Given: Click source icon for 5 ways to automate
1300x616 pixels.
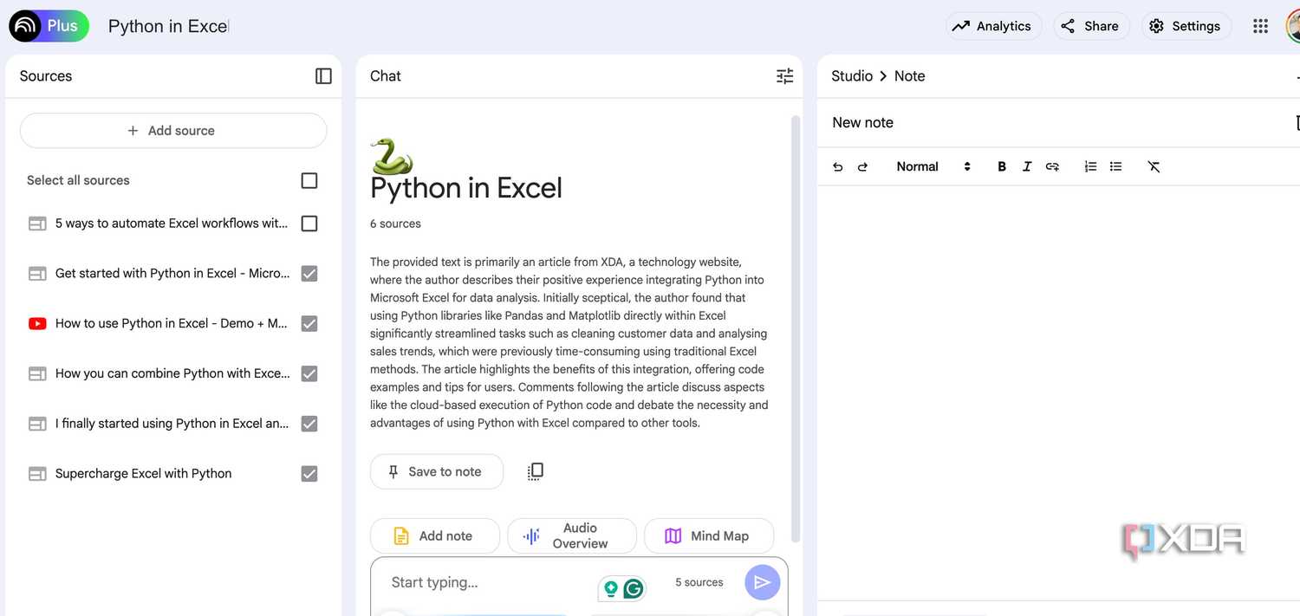Looking at the screenshot, I should pyautogui.click(x=37, y=224).
